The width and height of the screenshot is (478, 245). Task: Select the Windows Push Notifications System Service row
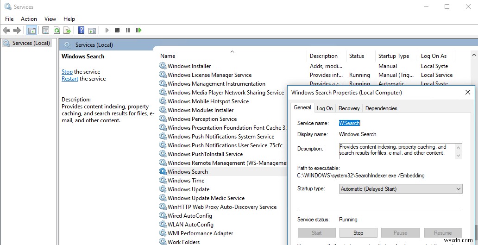221,136
